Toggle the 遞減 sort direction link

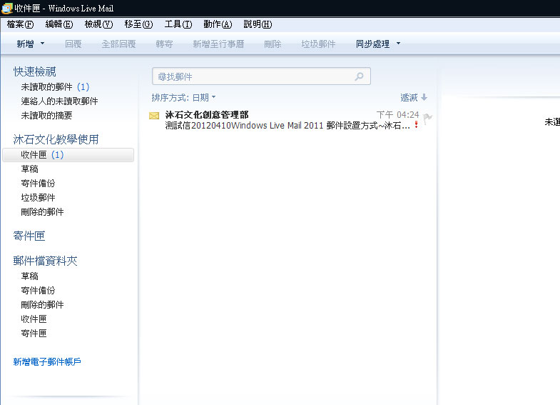[x=409, y=97]
